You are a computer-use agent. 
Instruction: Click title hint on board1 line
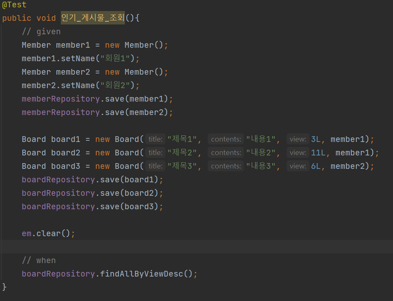click(x=155, y=139)
